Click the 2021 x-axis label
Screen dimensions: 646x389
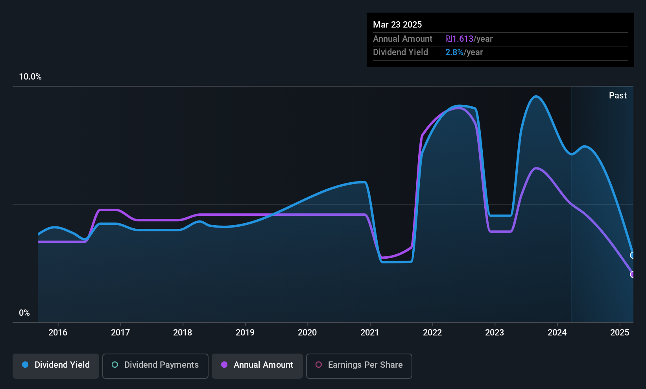370,333
